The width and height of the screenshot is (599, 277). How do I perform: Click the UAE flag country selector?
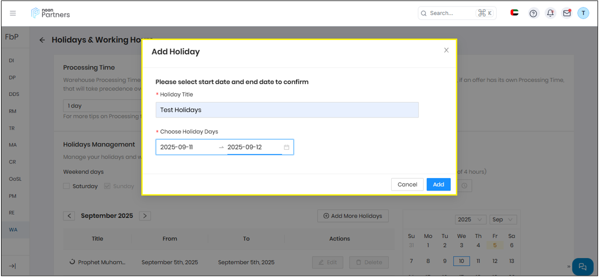[x=515, y=13]
